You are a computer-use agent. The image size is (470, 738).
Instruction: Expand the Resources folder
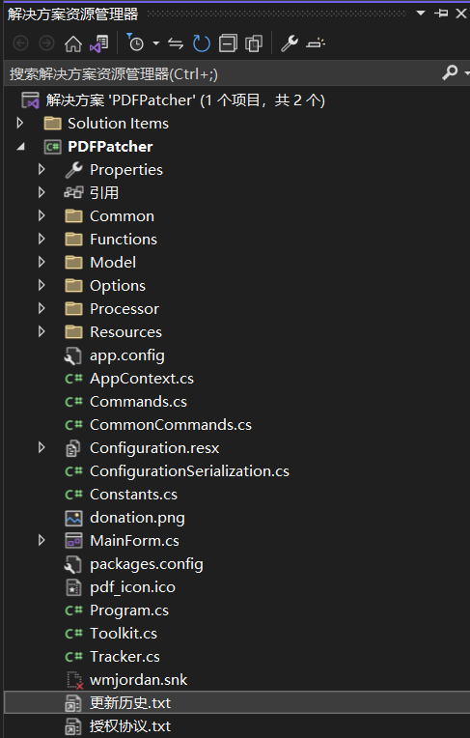point(41,331)
